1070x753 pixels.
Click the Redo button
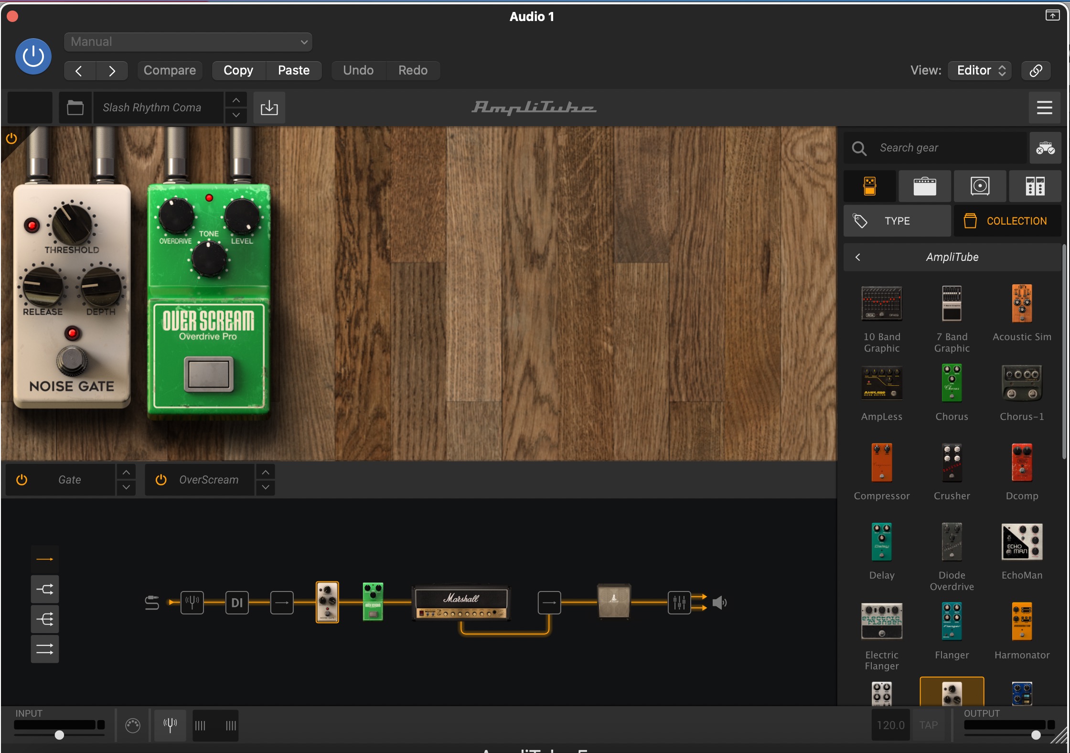pos(413,71)
